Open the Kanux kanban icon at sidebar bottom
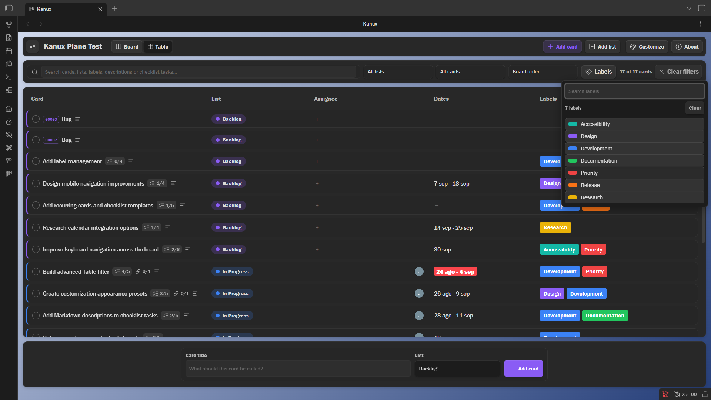711x400 pixels. pos(9,174)
